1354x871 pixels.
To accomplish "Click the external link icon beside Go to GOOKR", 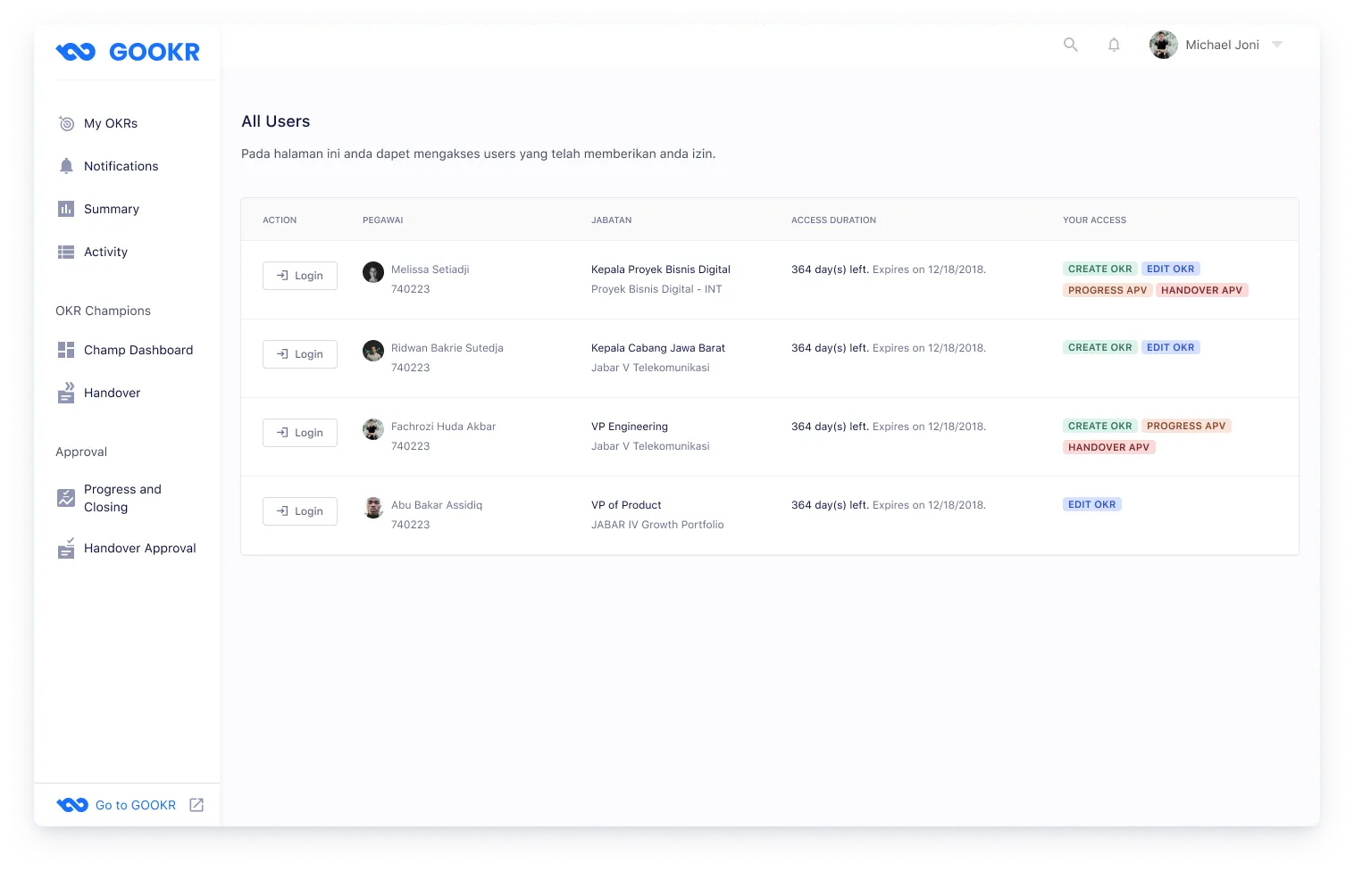I will 196,804.
